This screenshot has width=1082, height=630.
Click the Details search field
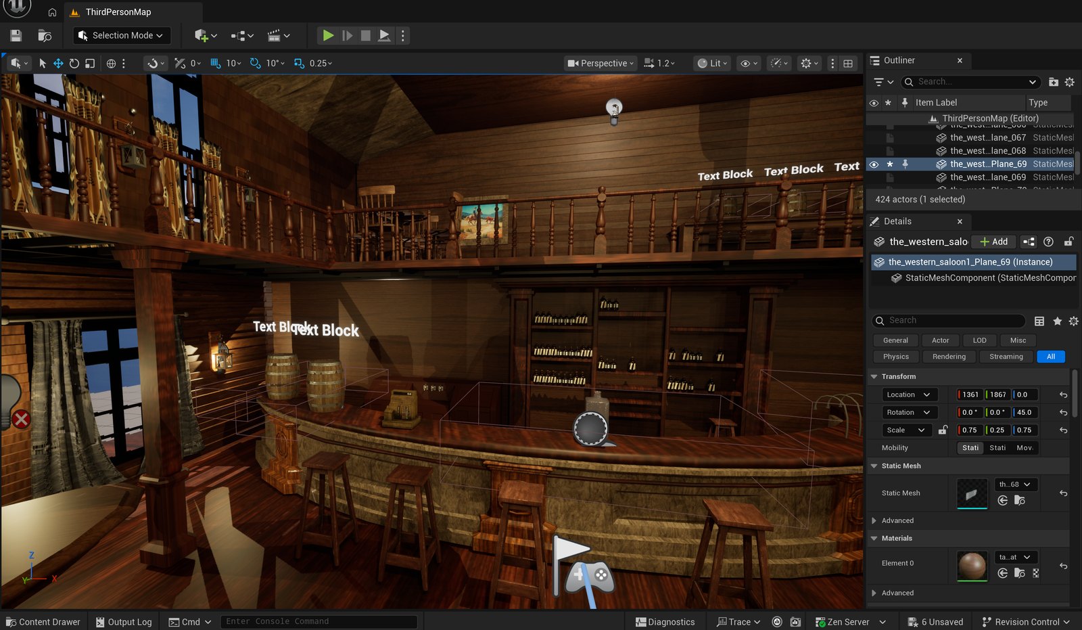pos(949,321)
